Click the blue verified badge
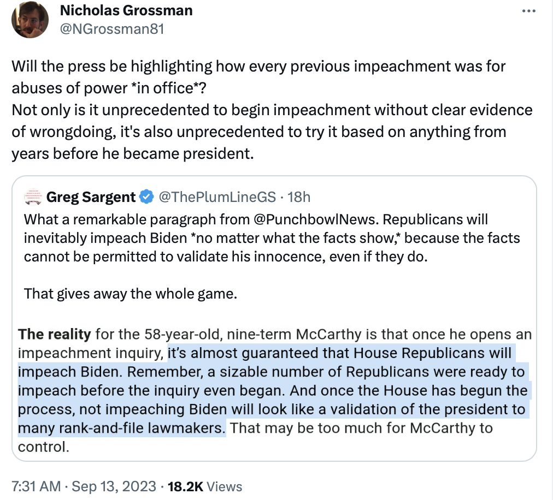The width and height of the screenshot is (553, 500). 146,197
